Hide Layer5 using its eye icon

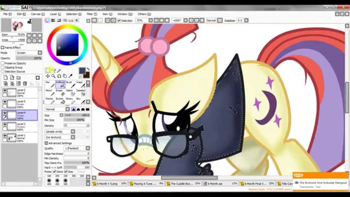pyautogui.click(x=5, y=102)
